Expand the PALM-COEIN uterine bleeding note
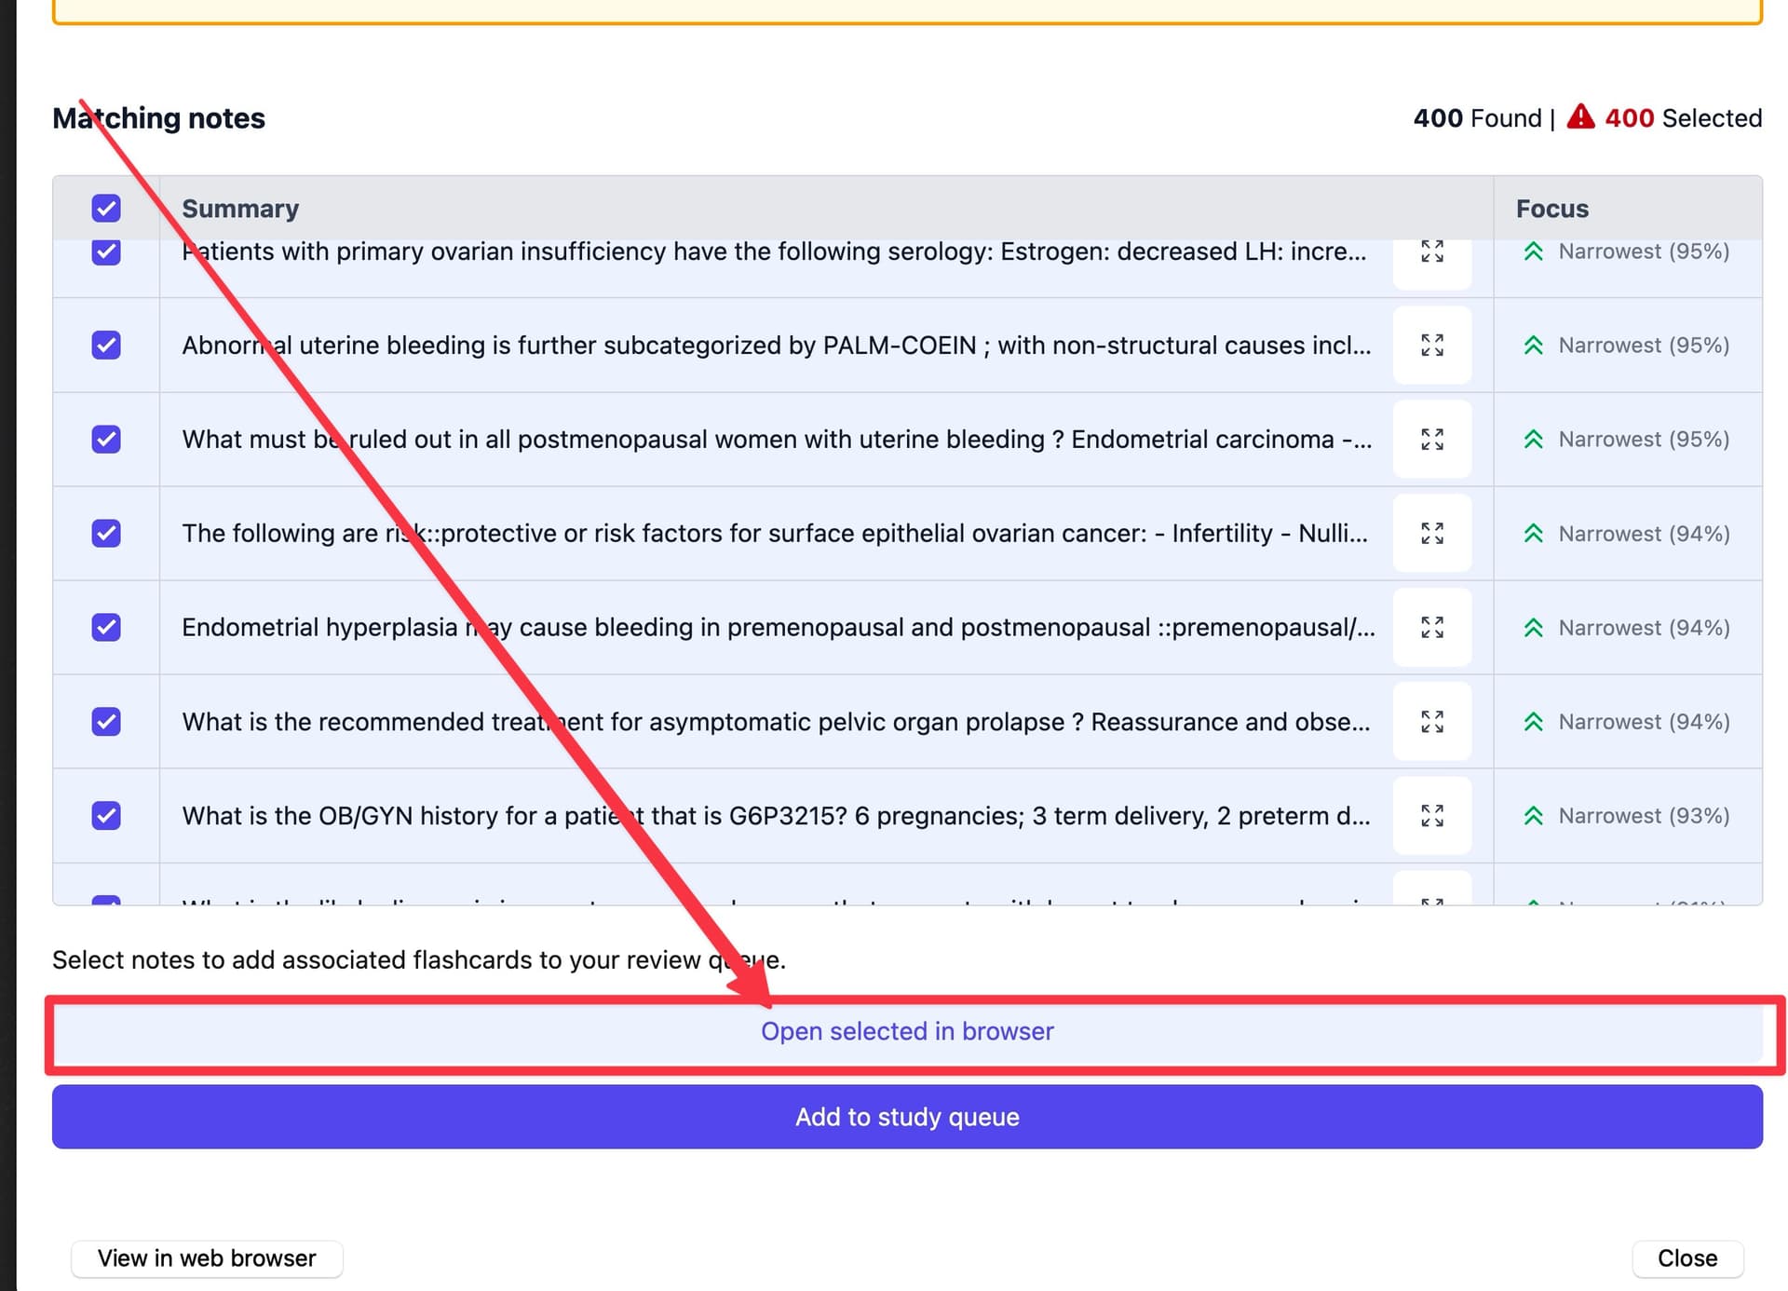 1431,346
